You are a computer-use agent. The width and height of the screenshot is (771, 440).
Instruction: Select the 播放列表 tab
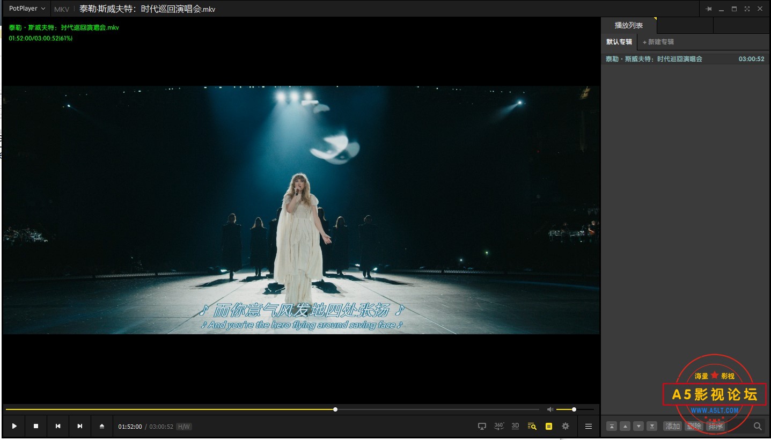[x=629, y=25]
